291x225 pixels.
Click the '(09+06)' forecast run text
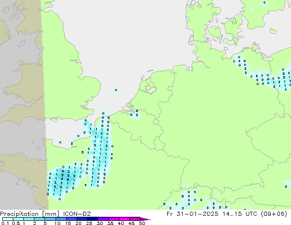tap(274, 214)
